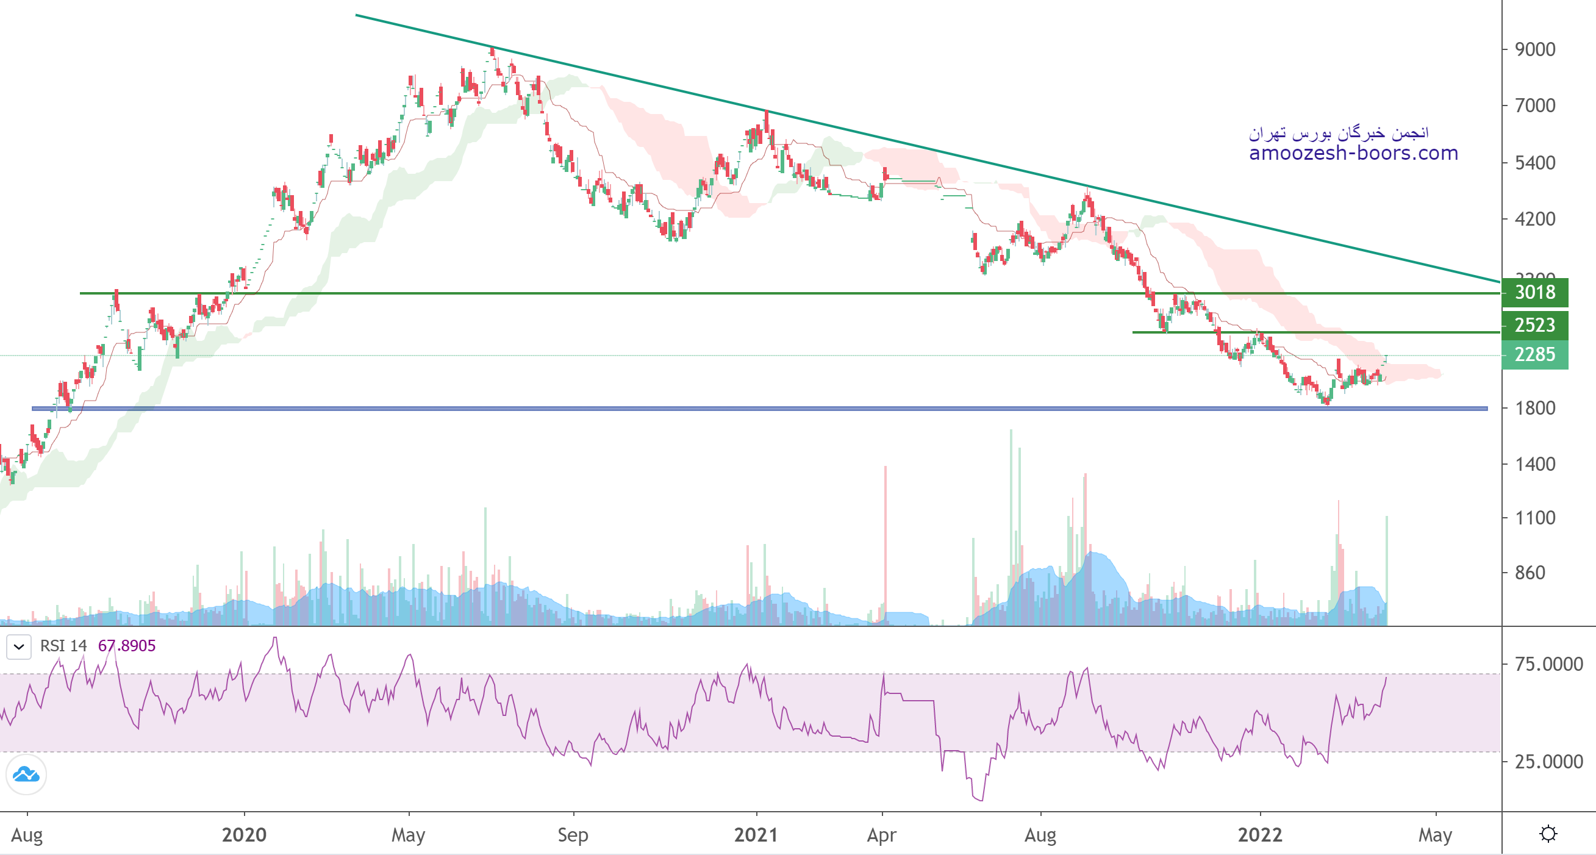Click the 2021 label on the time axis
The image size is (1596, 855).
[755, 834]
